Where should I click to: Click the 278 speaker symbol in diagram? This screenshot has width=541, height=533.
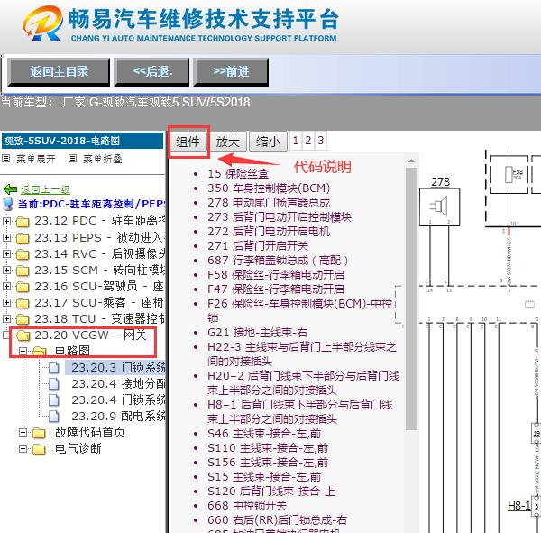(440, 207)
